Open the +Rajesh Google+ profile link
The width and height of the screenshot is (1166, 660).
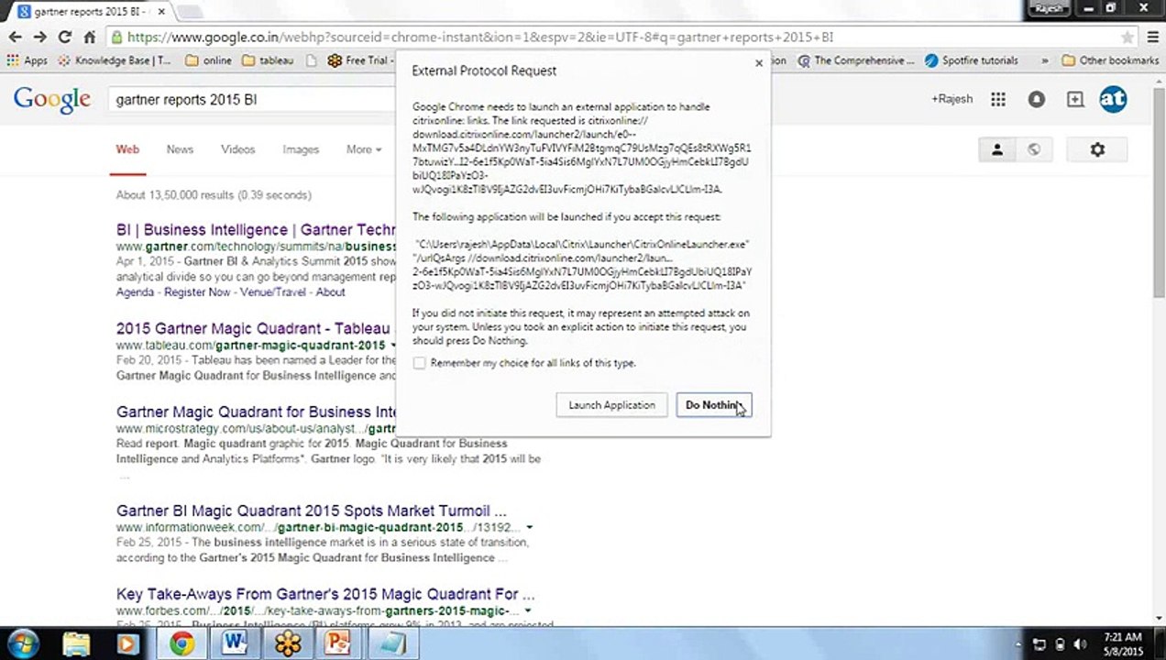(951, 99)
